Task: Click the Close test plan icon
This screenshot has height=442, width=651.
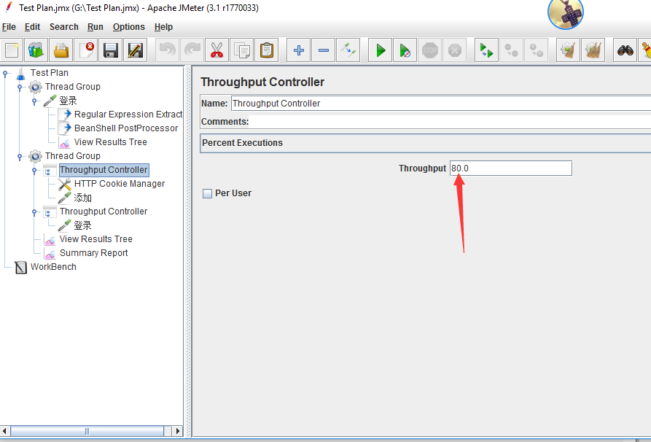Action: (86, 50)
